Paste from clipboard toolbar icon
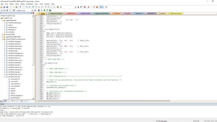This screenshot has width=217, height=122. (17, 7)
